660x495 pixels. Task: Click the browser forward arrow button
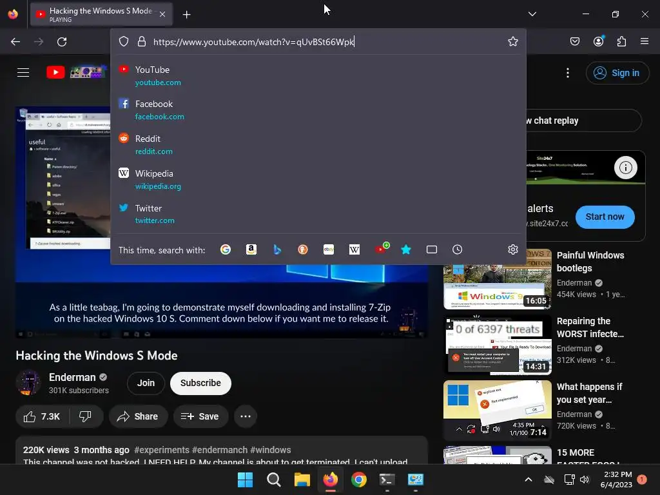click(x=39, y=42)
